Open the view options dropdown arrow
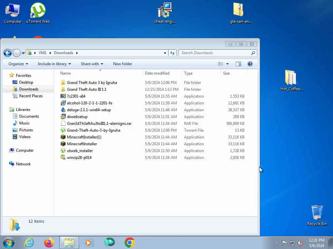Image resolution: width=333 pixels, height=249 pixels. click(227, 64)
